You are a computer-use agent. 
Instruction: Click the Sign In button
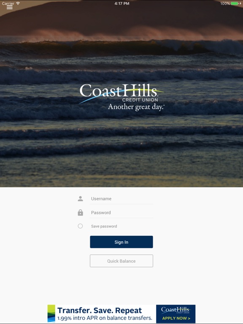click(x=121, y=242)
